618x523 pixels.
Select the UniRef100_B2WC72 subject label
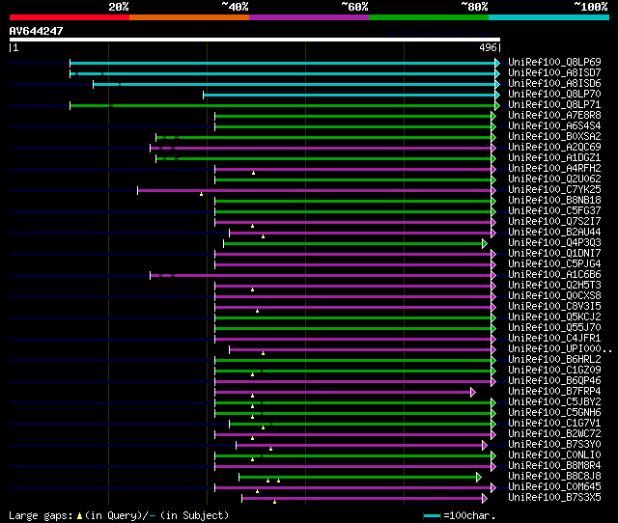point(554,434)
